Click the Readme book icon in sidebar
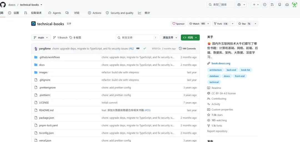Image resolution: width=300 pixels, height=142 pixels. (x=209, y=88)
